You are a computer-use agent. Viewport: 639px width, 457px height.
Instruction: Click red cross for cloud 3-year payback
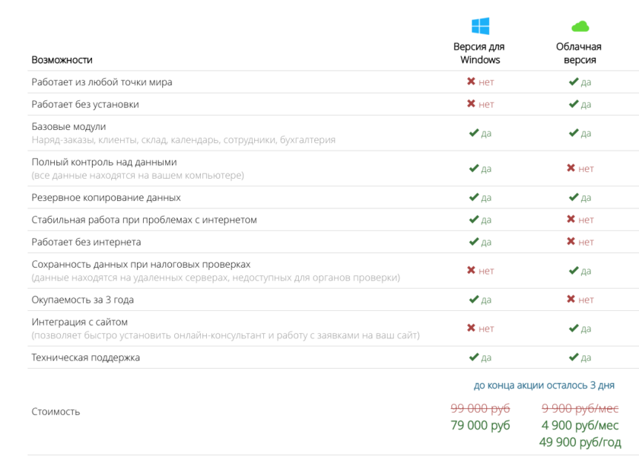coord(571,300)
